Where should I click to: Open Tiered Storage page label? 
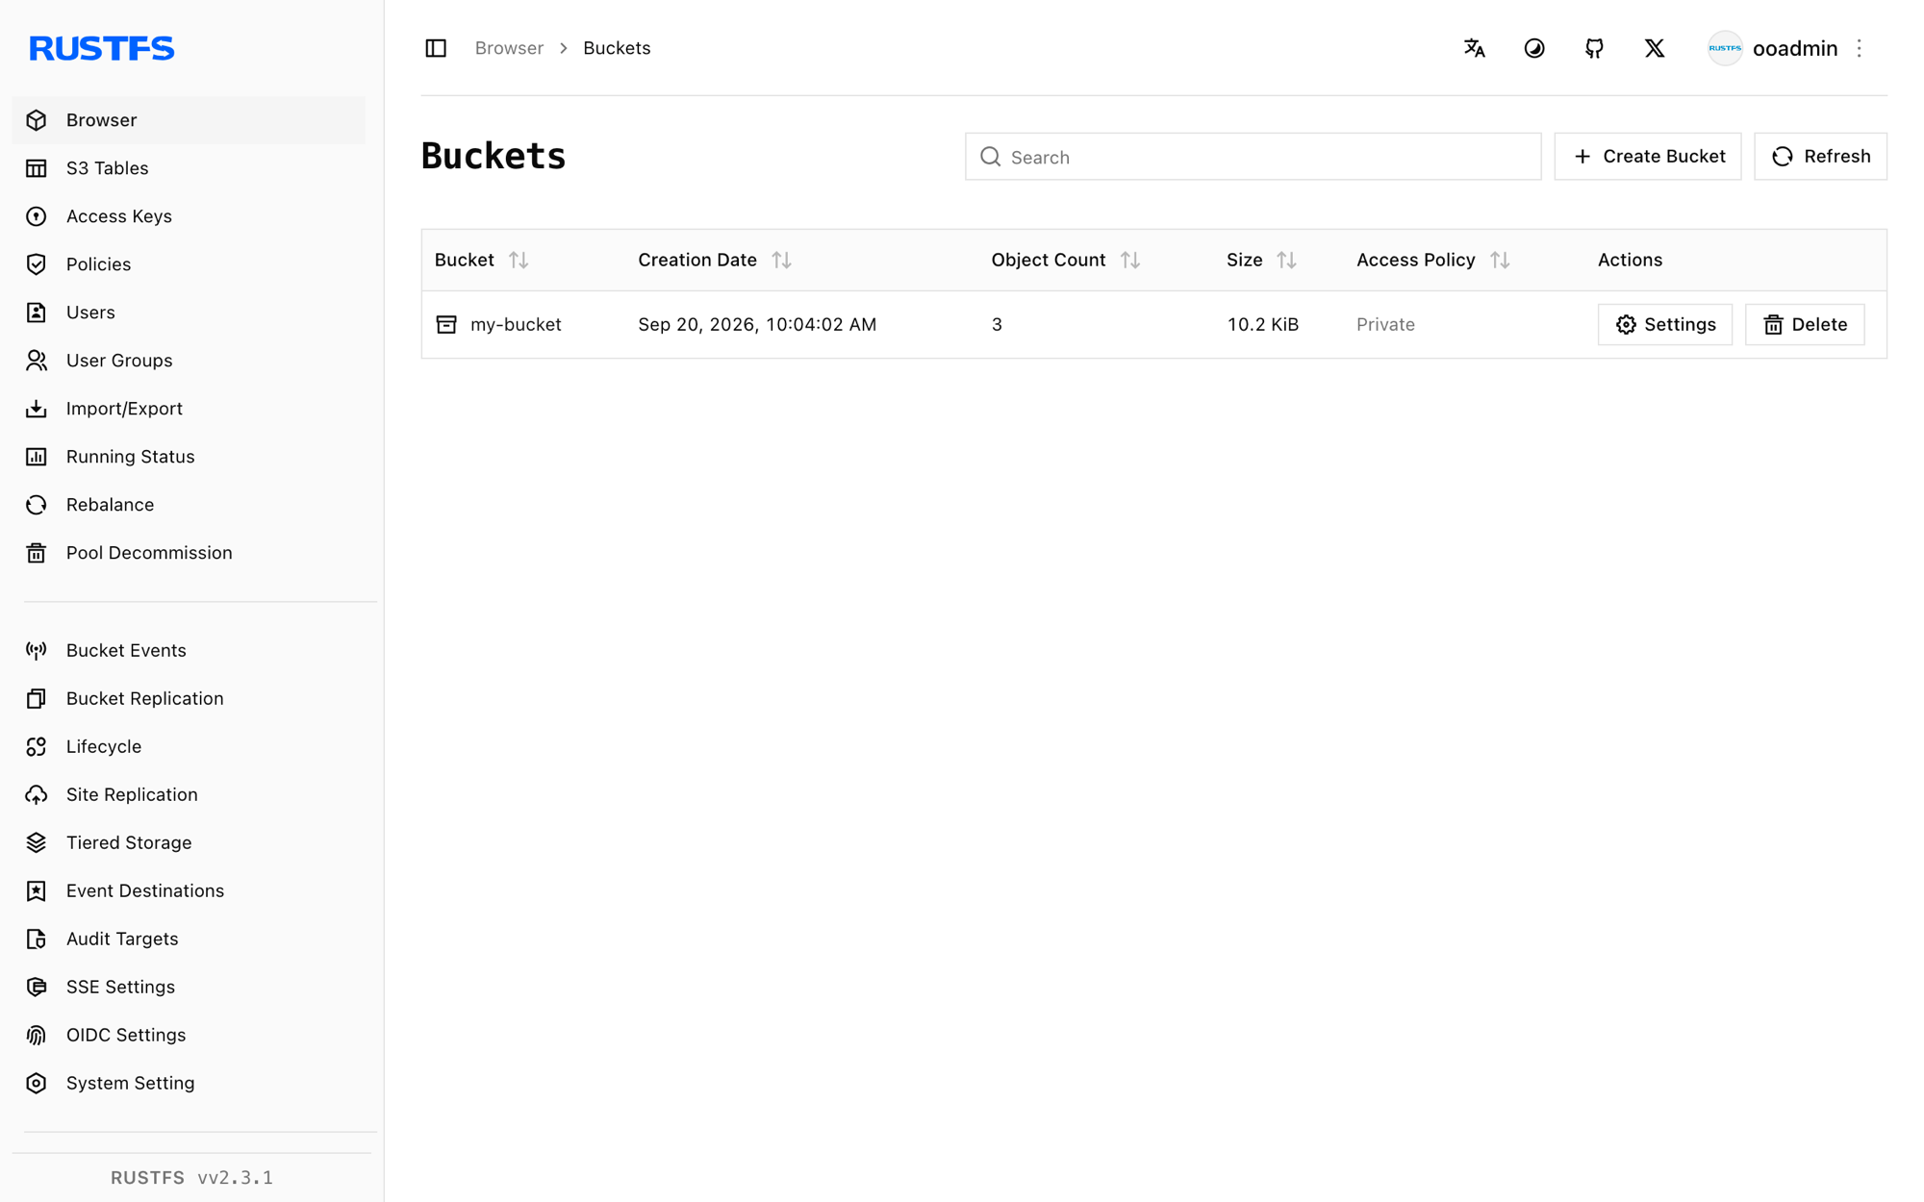coord(129,843)
